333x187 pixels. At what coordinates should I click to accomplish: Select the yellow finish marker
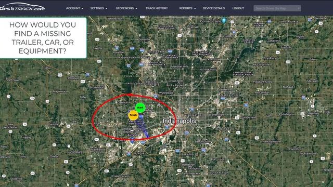[133, 115]
